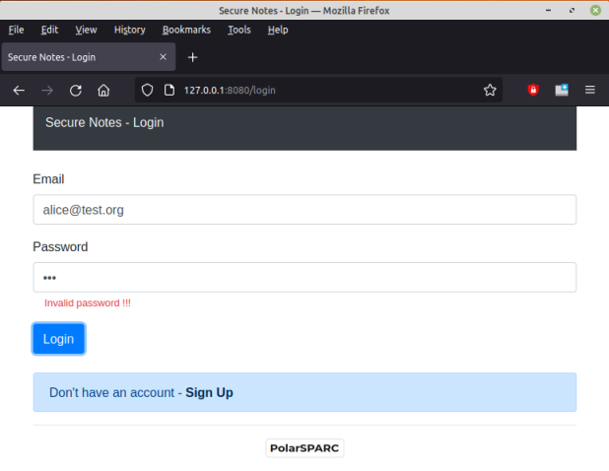609x471 pixels.
Task: Select the Secure Notes - Login tab
Action: 74,57
